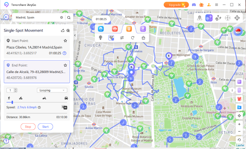This screenshot has width=246, height=149.
Task: Click the E end marker on map
Action: coord(169,56)
